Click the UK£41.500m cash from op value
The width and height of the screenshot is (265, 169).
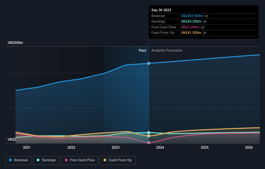(x=191, y=33)
